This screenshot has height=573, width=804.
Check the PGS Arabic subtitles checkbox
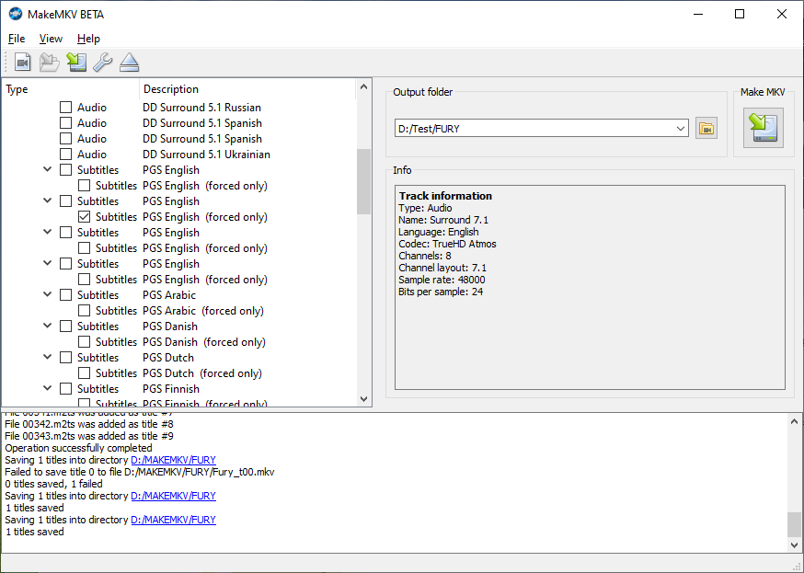[66, 295]
